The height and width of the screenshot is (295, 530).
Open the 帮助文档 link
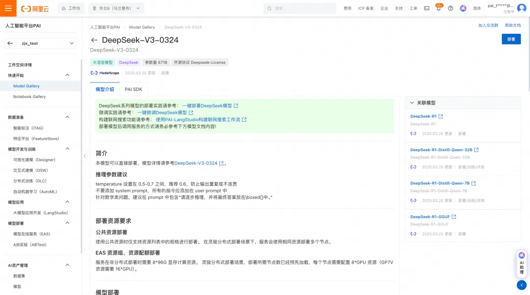(x=513, y=26)
